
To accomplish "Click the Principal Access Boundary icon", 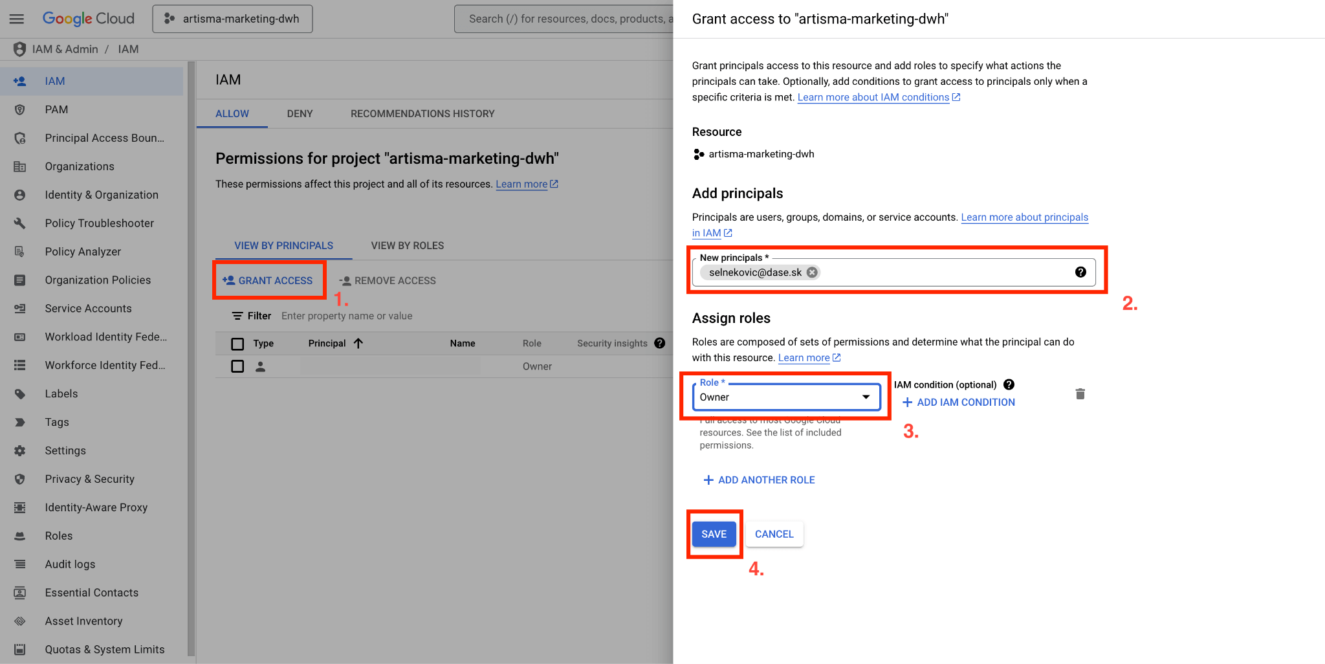I will (20, 138).
